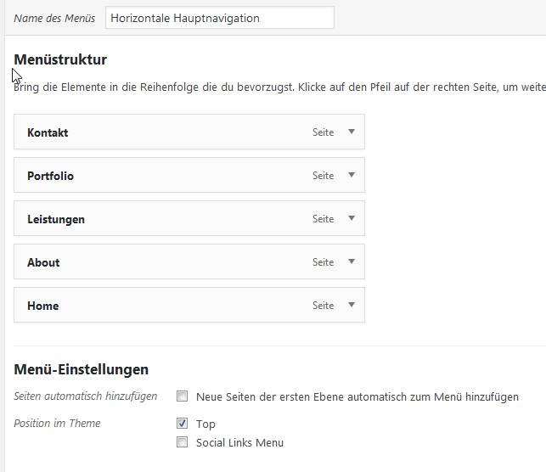Image resolution: width=546 pixels, height=472 pixels.
Task: Click the 'Seite' type label on Leistungen
Action: pos(323,219)
